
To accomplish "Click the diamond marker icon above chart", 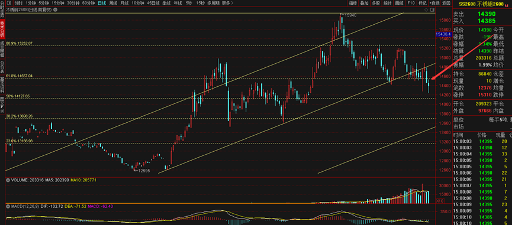I will click(x=426, y=10).
